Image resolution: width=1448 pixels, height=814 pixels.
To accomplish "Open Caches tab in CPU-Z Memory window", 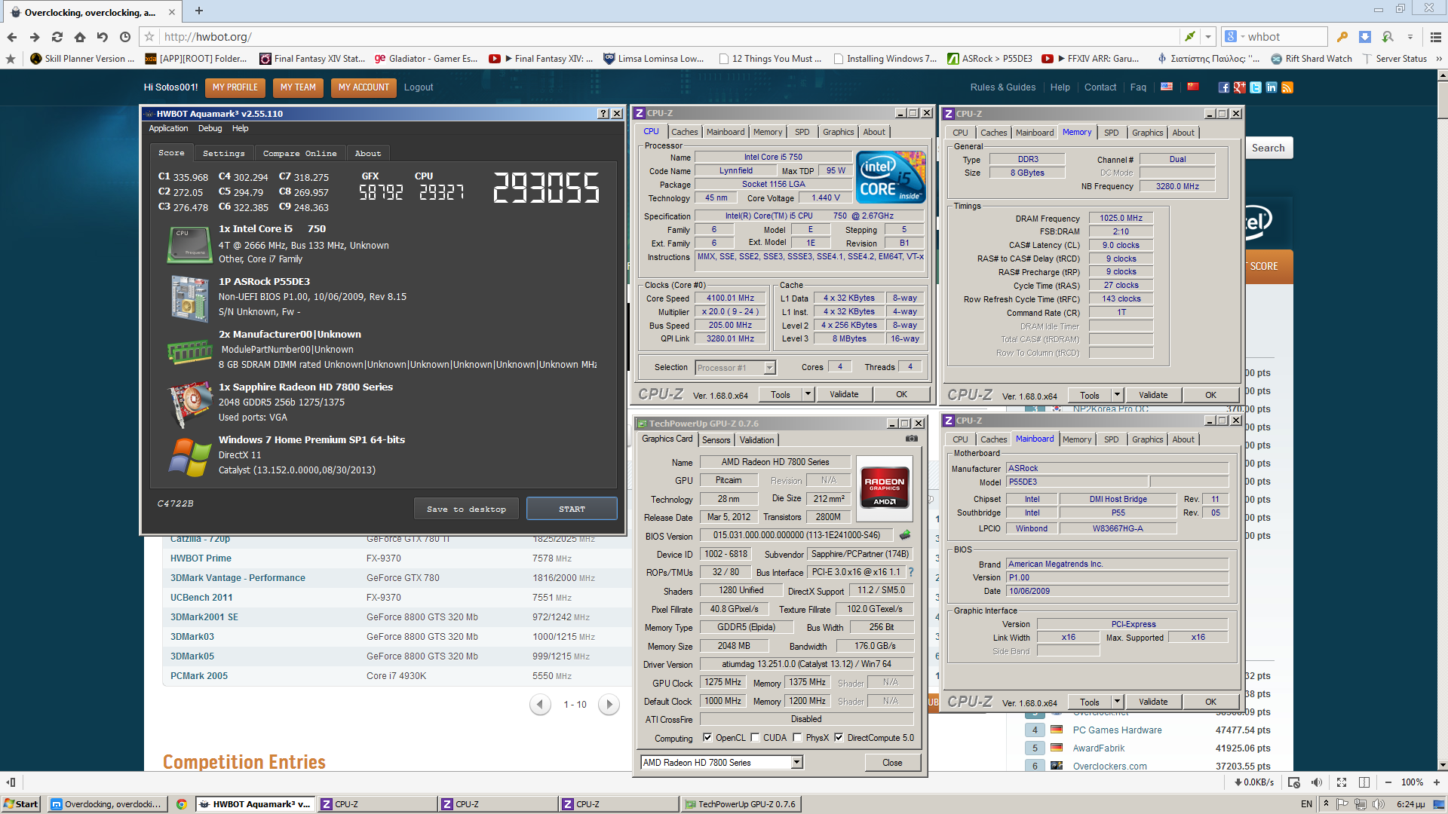I will (993, 133).
